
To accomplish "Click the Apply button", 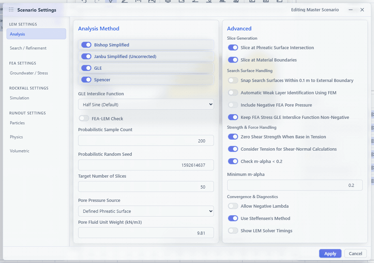I will (330, 253).
